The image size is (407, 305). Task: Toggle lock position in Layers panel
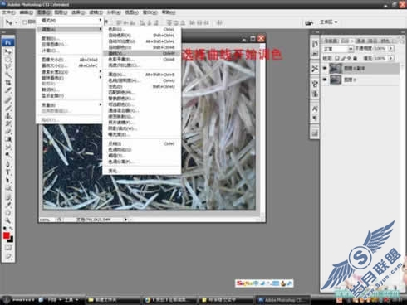point(349,58)
